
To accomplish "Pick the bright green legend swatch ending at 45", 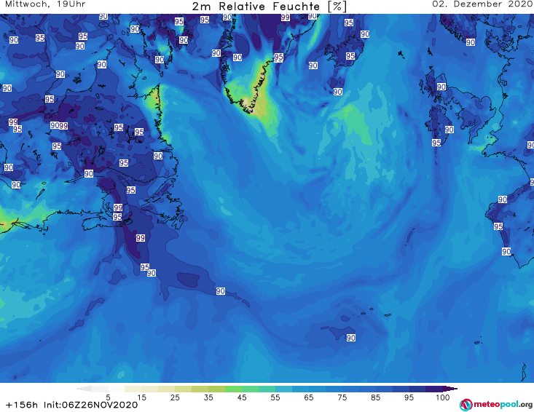I will (233, 389).
